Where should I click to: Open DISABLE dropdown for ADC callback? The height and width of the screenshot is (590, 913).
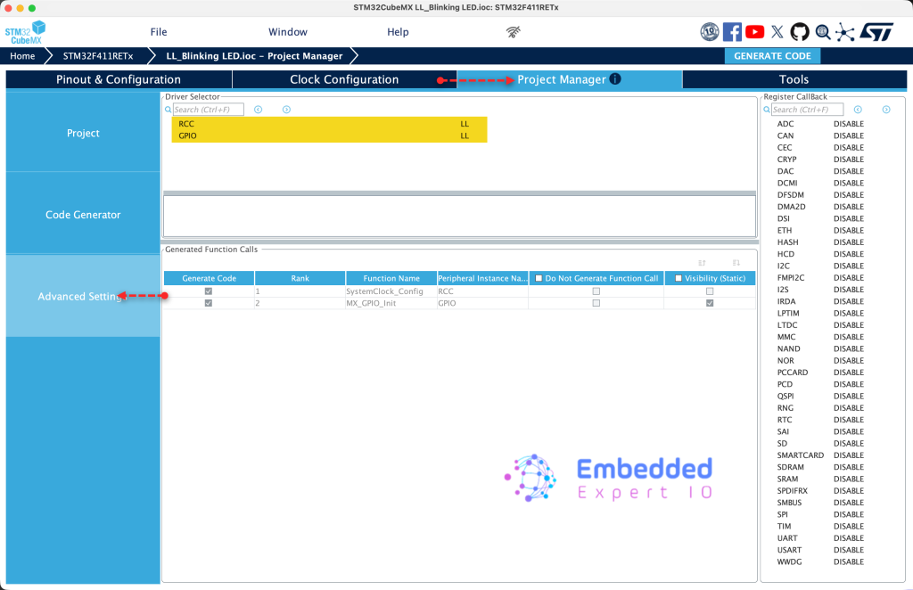[x=848, y=124]
